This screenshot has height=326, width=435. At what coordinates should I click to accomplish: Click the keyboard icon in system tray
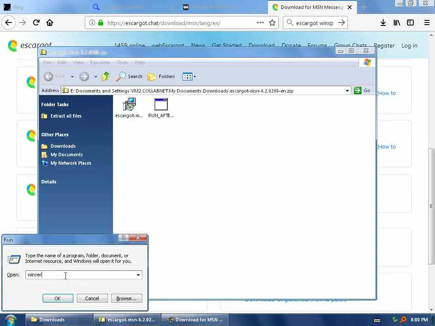click(x=377, y=320)
